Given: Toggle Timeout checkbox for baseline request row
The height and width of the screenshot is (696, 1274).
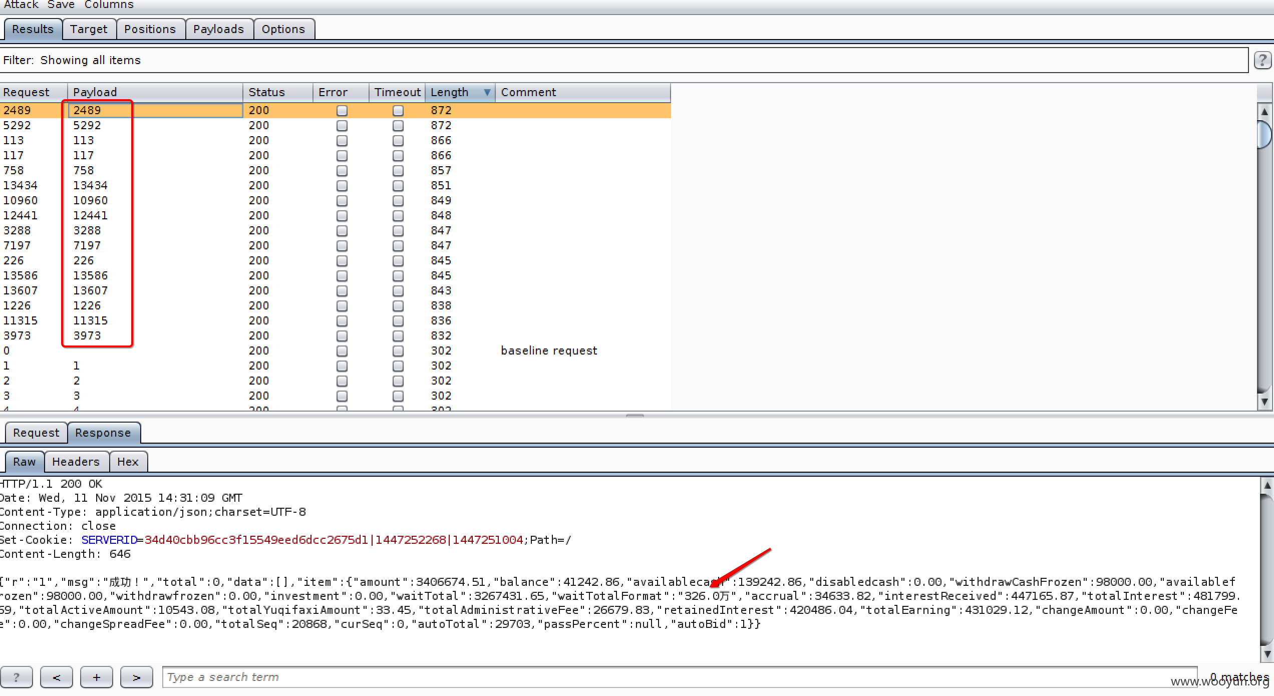Looking at the screenshot, I should point(398,351).
